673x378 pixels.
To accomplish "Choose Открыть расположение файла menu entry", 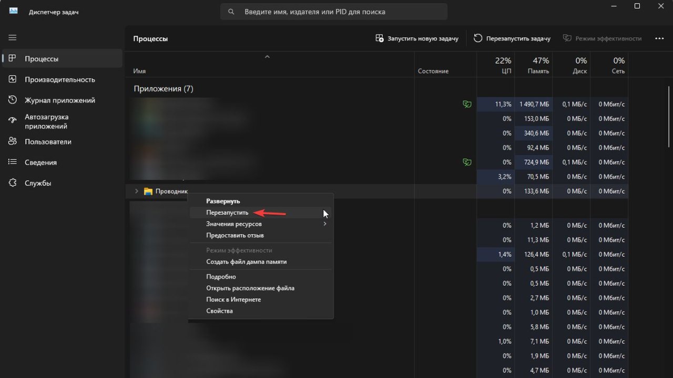I will [x=250, y=288].
